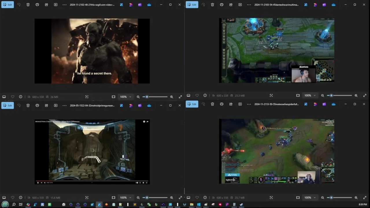This screenshot has height=208, width=370.
Task: Toggle filmstrip in meteoselise window
Action: (188, 198)
